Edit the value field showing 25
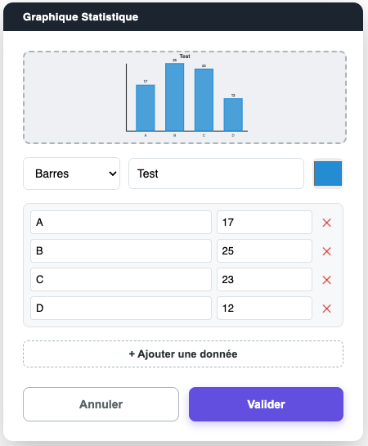This screenshot has width=368, height=446. (265, 251)
